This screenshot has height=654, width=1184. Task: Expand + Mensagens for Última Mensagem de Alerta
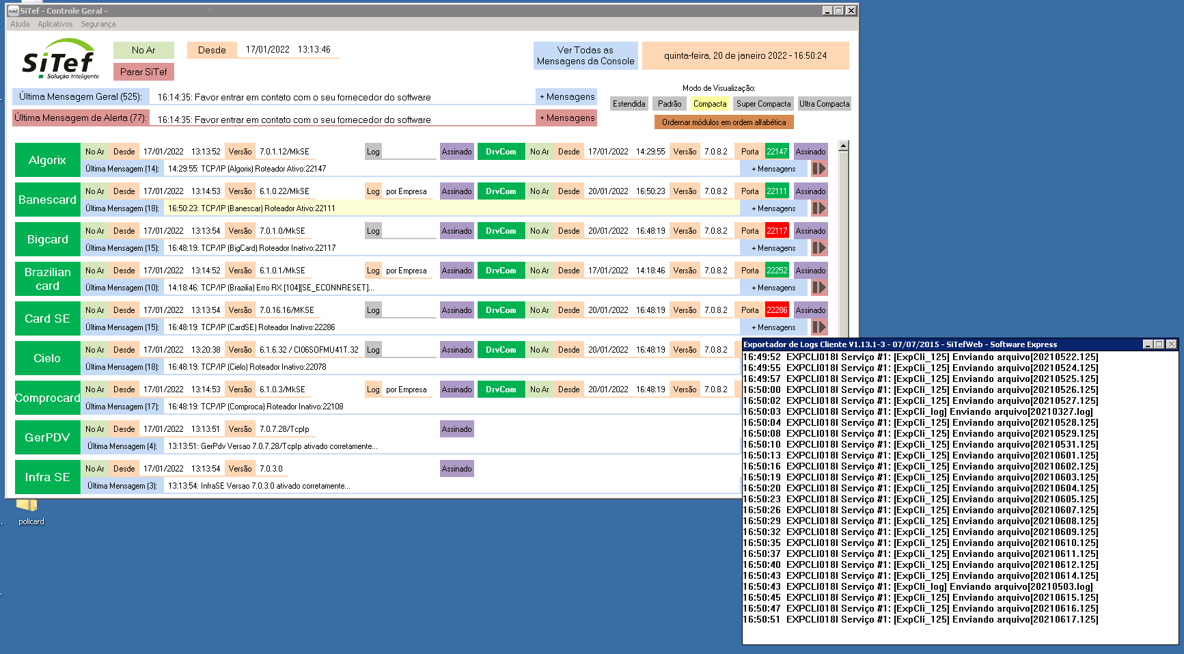click(566, 118)
